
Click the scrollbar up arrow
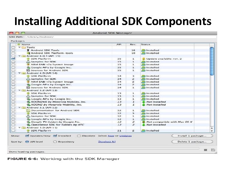coord(212,128)
